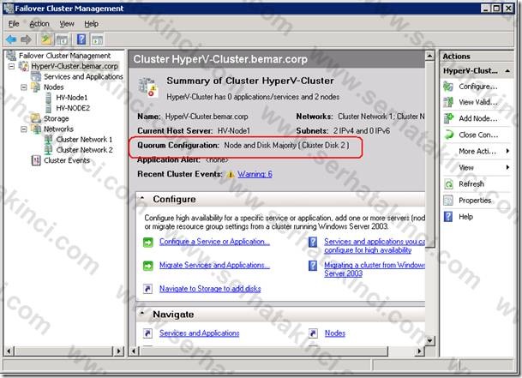
Task: Click the tree pane scroll right arrow
Action: coord(118,351)
